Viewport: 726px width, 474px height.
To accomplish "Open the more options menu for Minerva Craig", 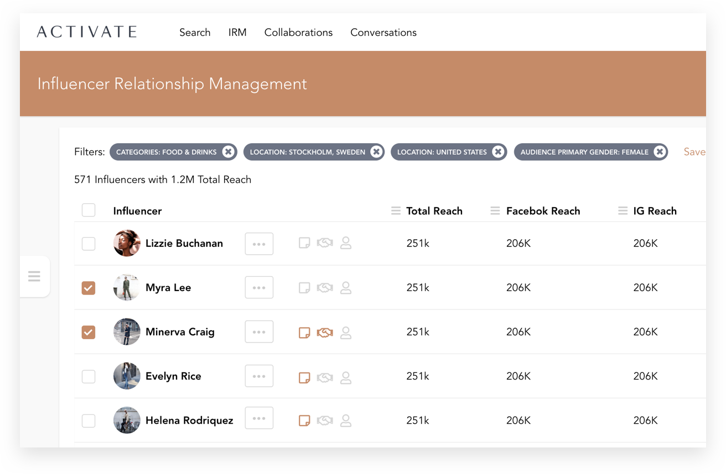I will click(x=259, y=332).
